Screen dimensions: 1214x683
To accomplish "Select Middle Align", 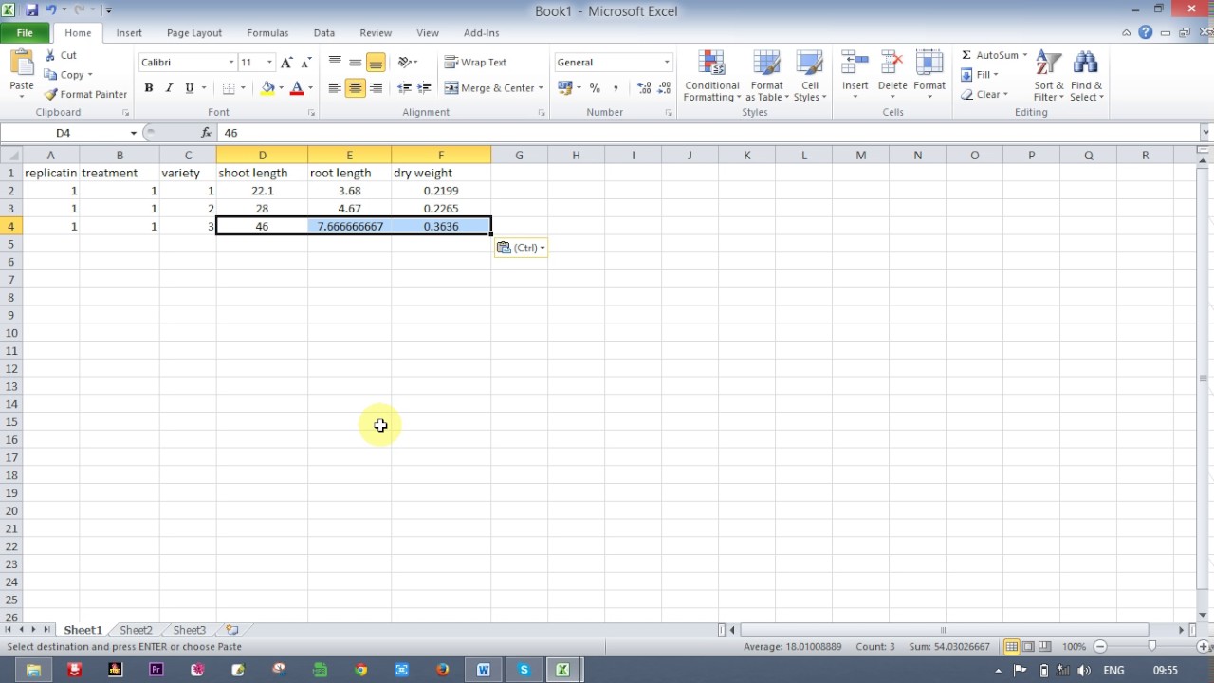I will [x=355, y=62].
